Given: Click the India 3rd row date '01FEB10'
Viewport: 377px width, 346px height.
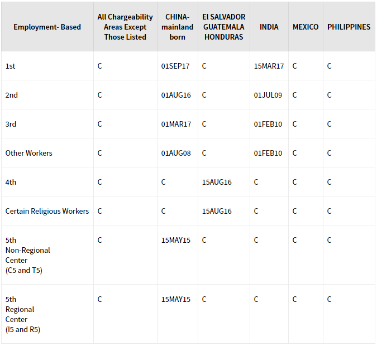Looking at the screenshot, I should (268, 124).
